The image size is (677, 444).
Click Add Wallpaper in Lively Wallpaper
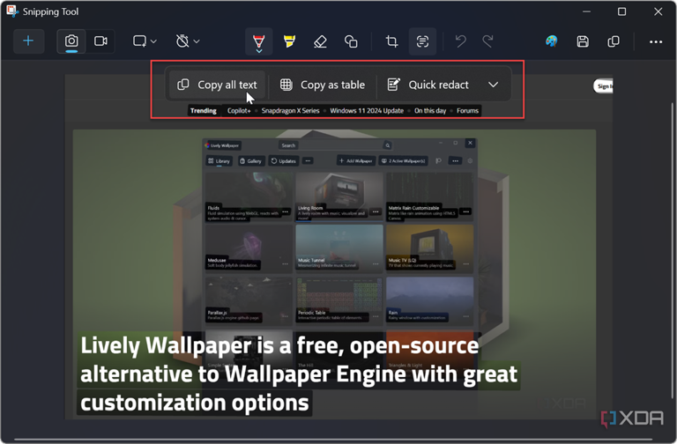[x=356, y=161]
